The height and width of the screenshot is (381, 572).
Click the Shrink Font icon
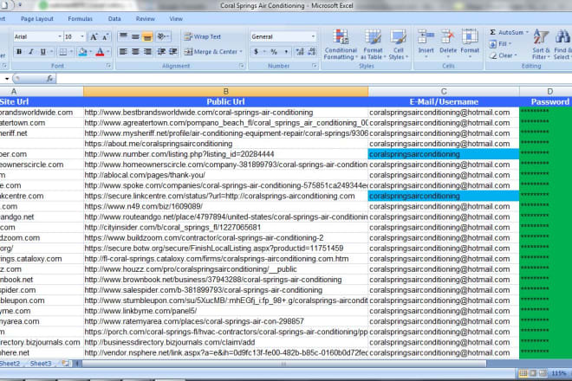point(105,37)
